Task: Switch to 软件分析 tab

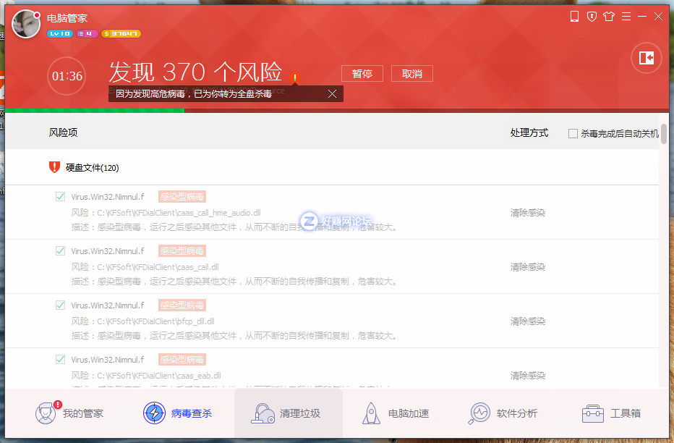Action: [x=503, y=413]
